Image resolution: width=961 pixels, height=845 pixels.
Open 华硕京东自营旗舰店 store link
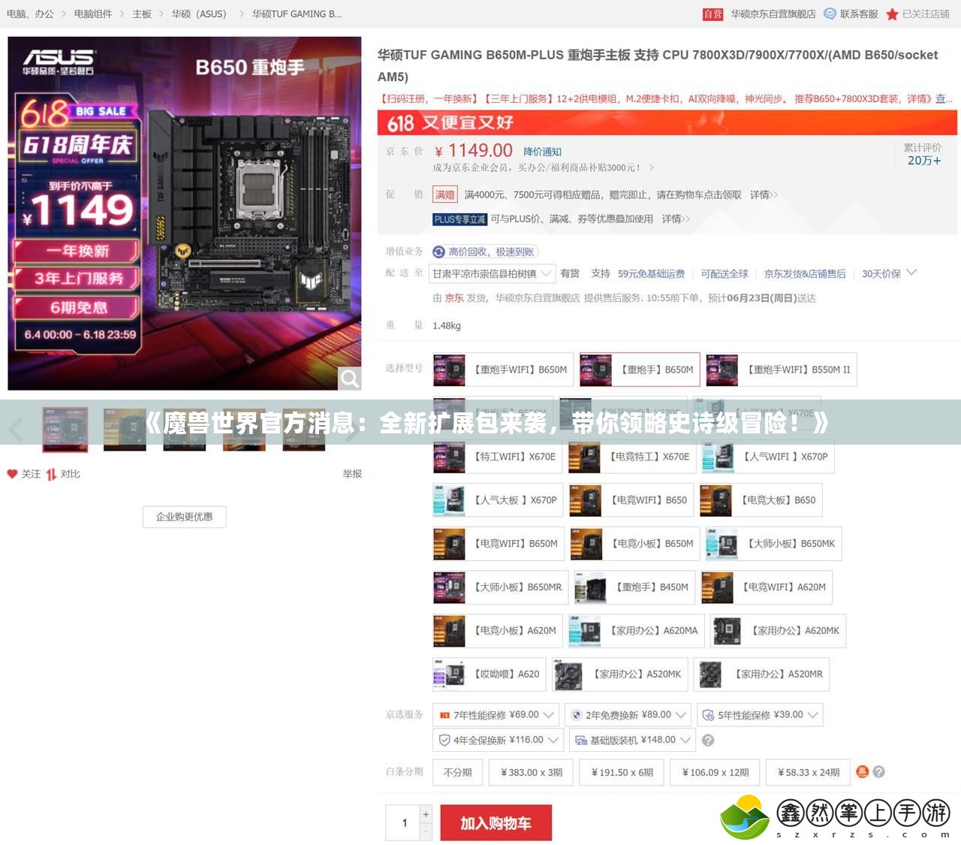773,14
